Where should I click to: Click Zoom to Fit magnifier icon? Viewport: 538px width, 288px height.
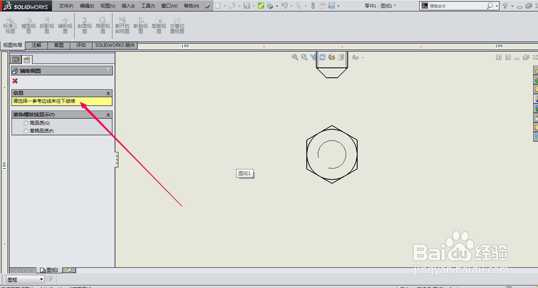pos(295,57)
